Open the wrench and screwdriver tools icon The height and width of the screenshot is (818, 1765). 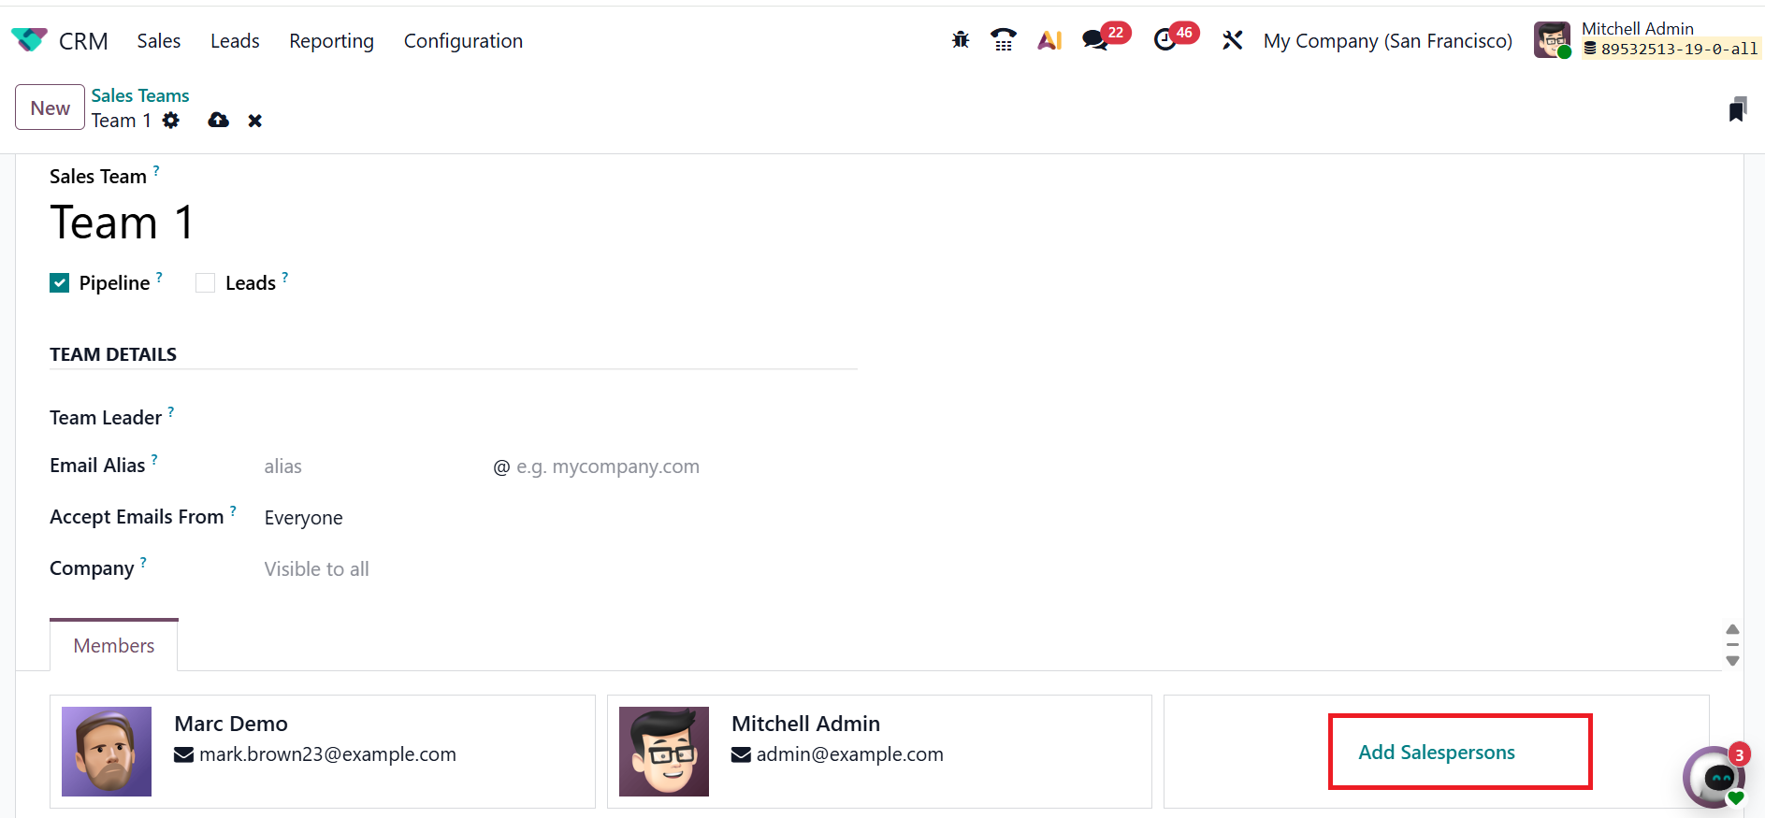pos(1233,40)
